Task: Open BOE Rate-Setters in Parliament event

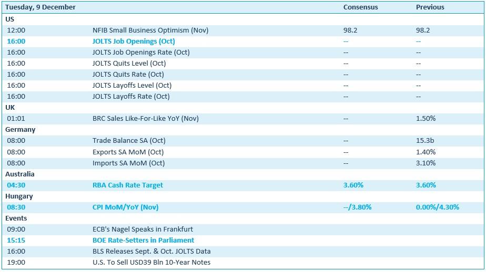Action: click(x=143, y=240)
